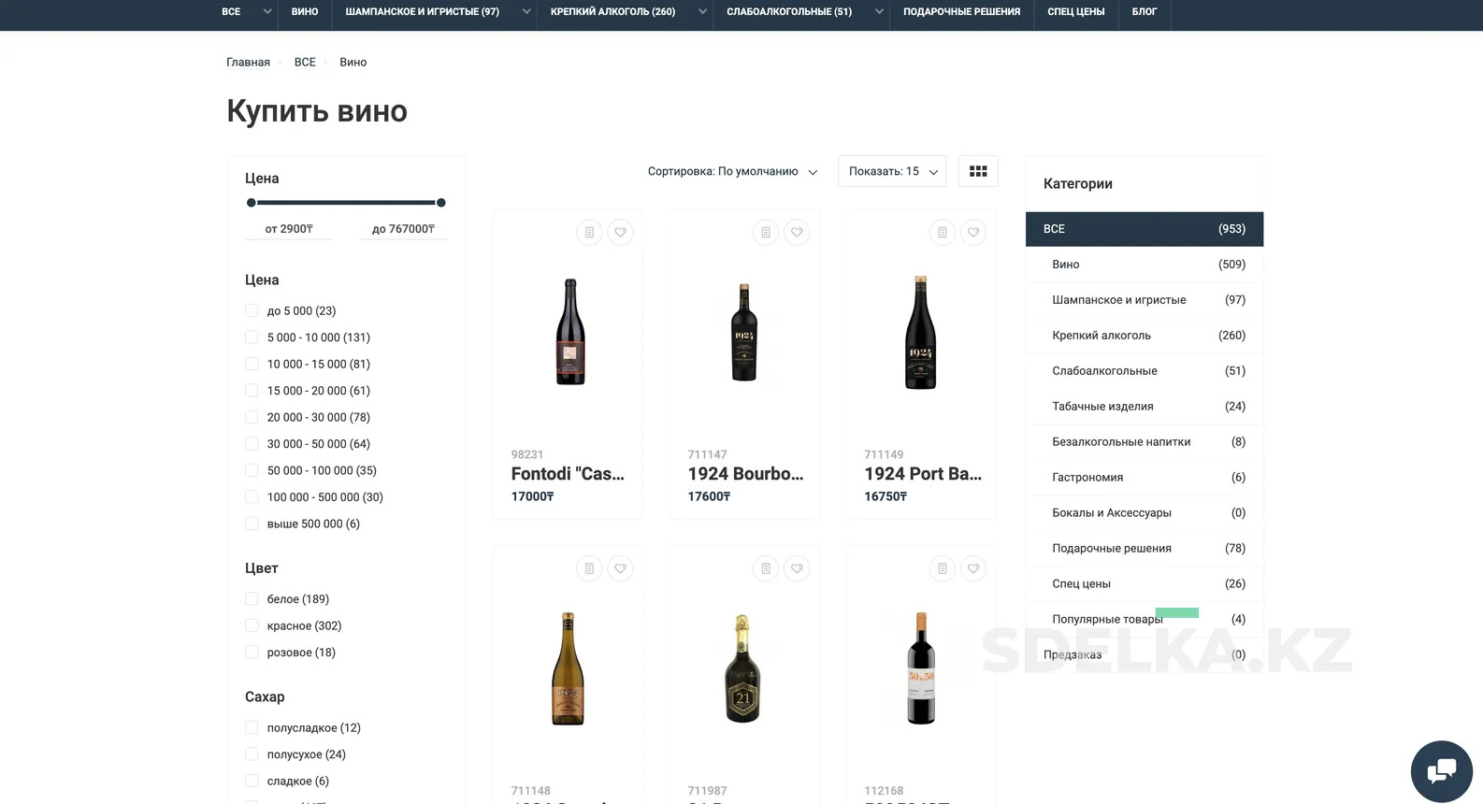Check price filter выше 500 000
Image resolution: width=1483 pixels, height=804 pixels.
tap(252, 524)
